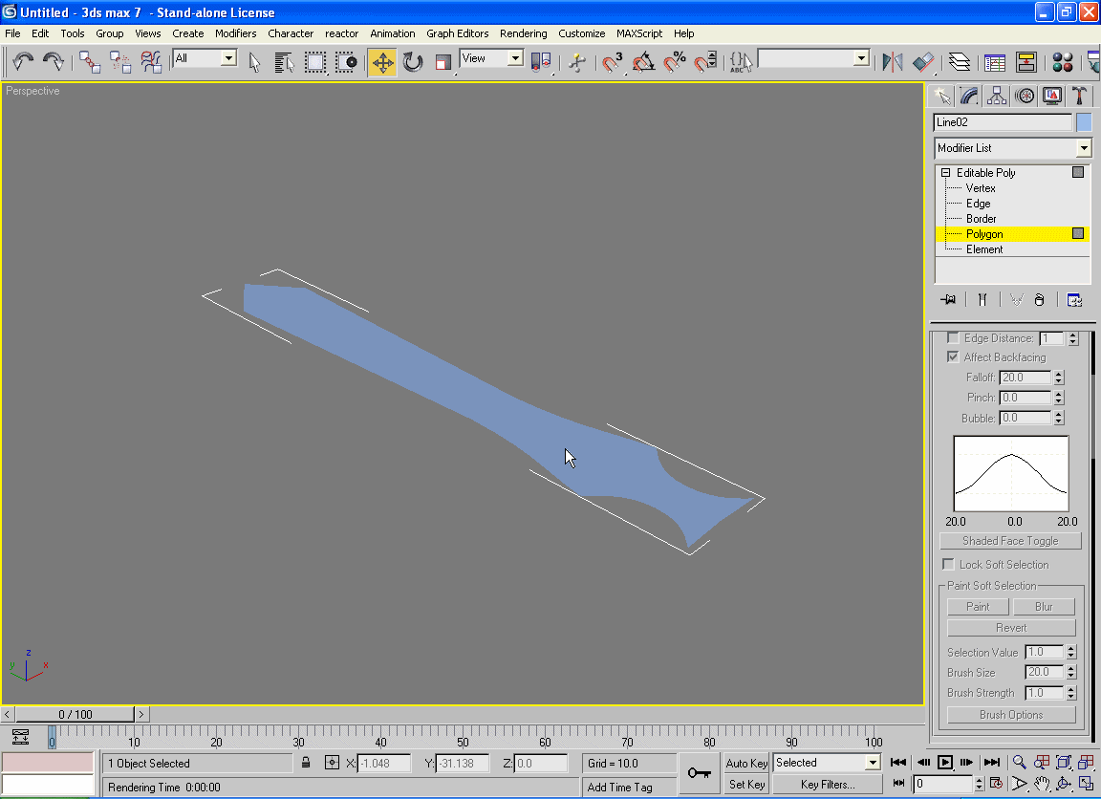Click the Undo arrow icon
The image size is (1101, 799).
coord(23,62)
